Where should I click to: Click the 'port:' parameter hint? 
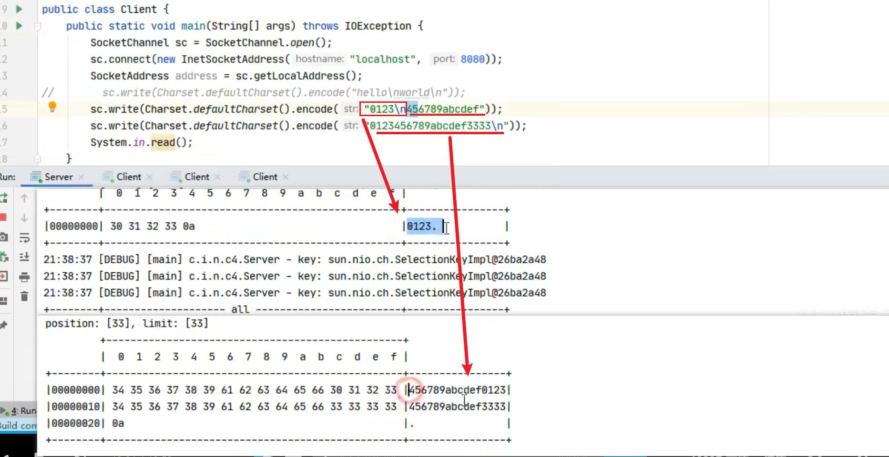pos(444,59)
